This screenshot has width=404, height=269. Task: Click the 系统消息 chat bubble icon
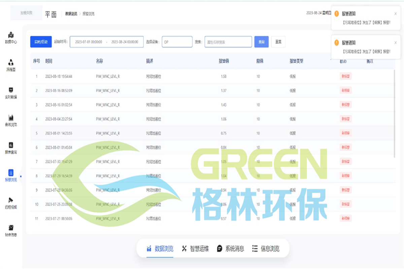click(220, 249)
